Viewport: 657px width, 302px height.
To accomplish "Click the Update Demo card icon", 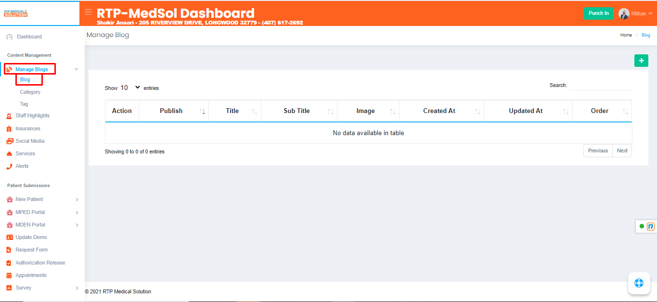I will (10, 238).
